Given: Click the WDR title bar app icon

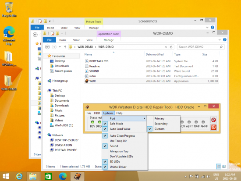Looking at the screenshot, I should coord(87,107).
